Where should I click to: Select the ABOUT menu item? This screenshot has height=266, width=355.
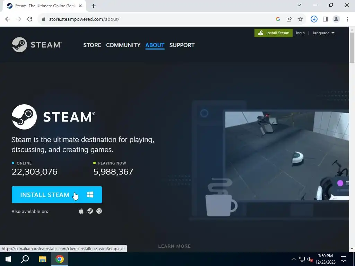pyautogui.click(x=155, y=45)
